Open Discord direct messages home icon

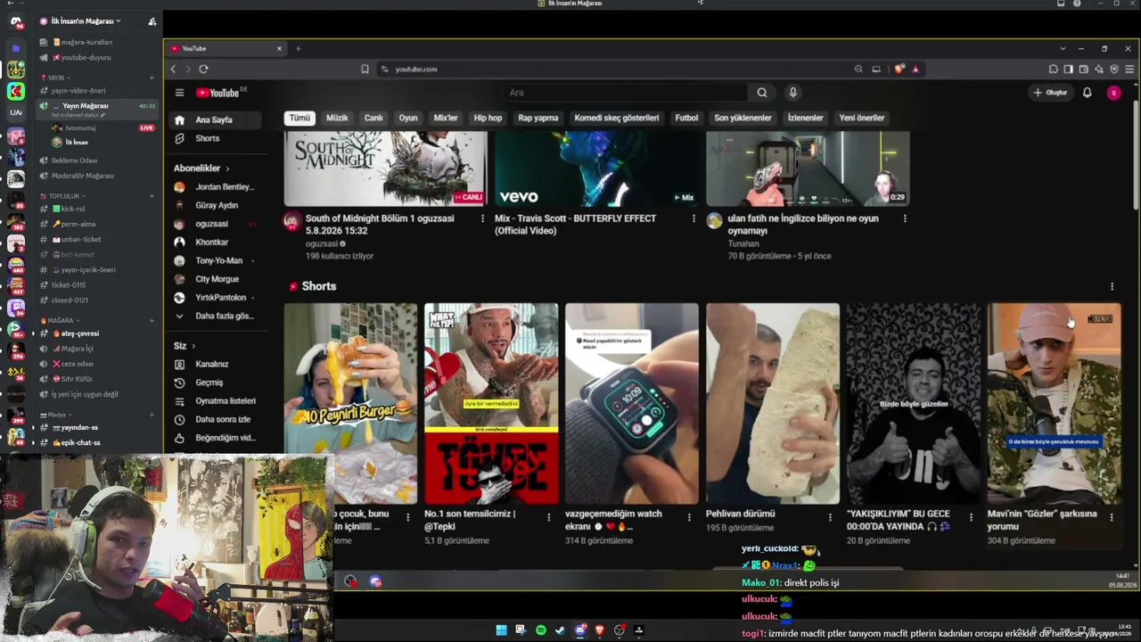[16, 21]
